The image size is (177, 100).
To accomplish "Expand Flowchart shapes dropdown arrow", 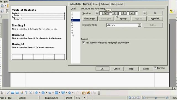I will pyautogui.click(x=60, y=93).
